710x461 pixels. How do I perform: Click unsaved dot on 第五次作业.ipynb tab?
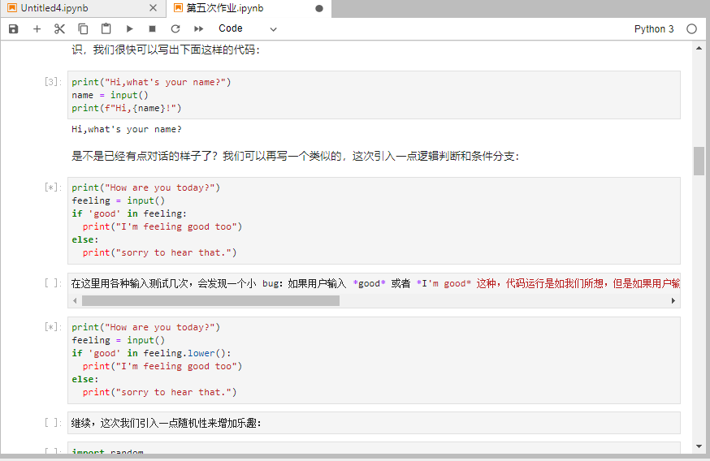pyautogui.click(x=319, y=9)
